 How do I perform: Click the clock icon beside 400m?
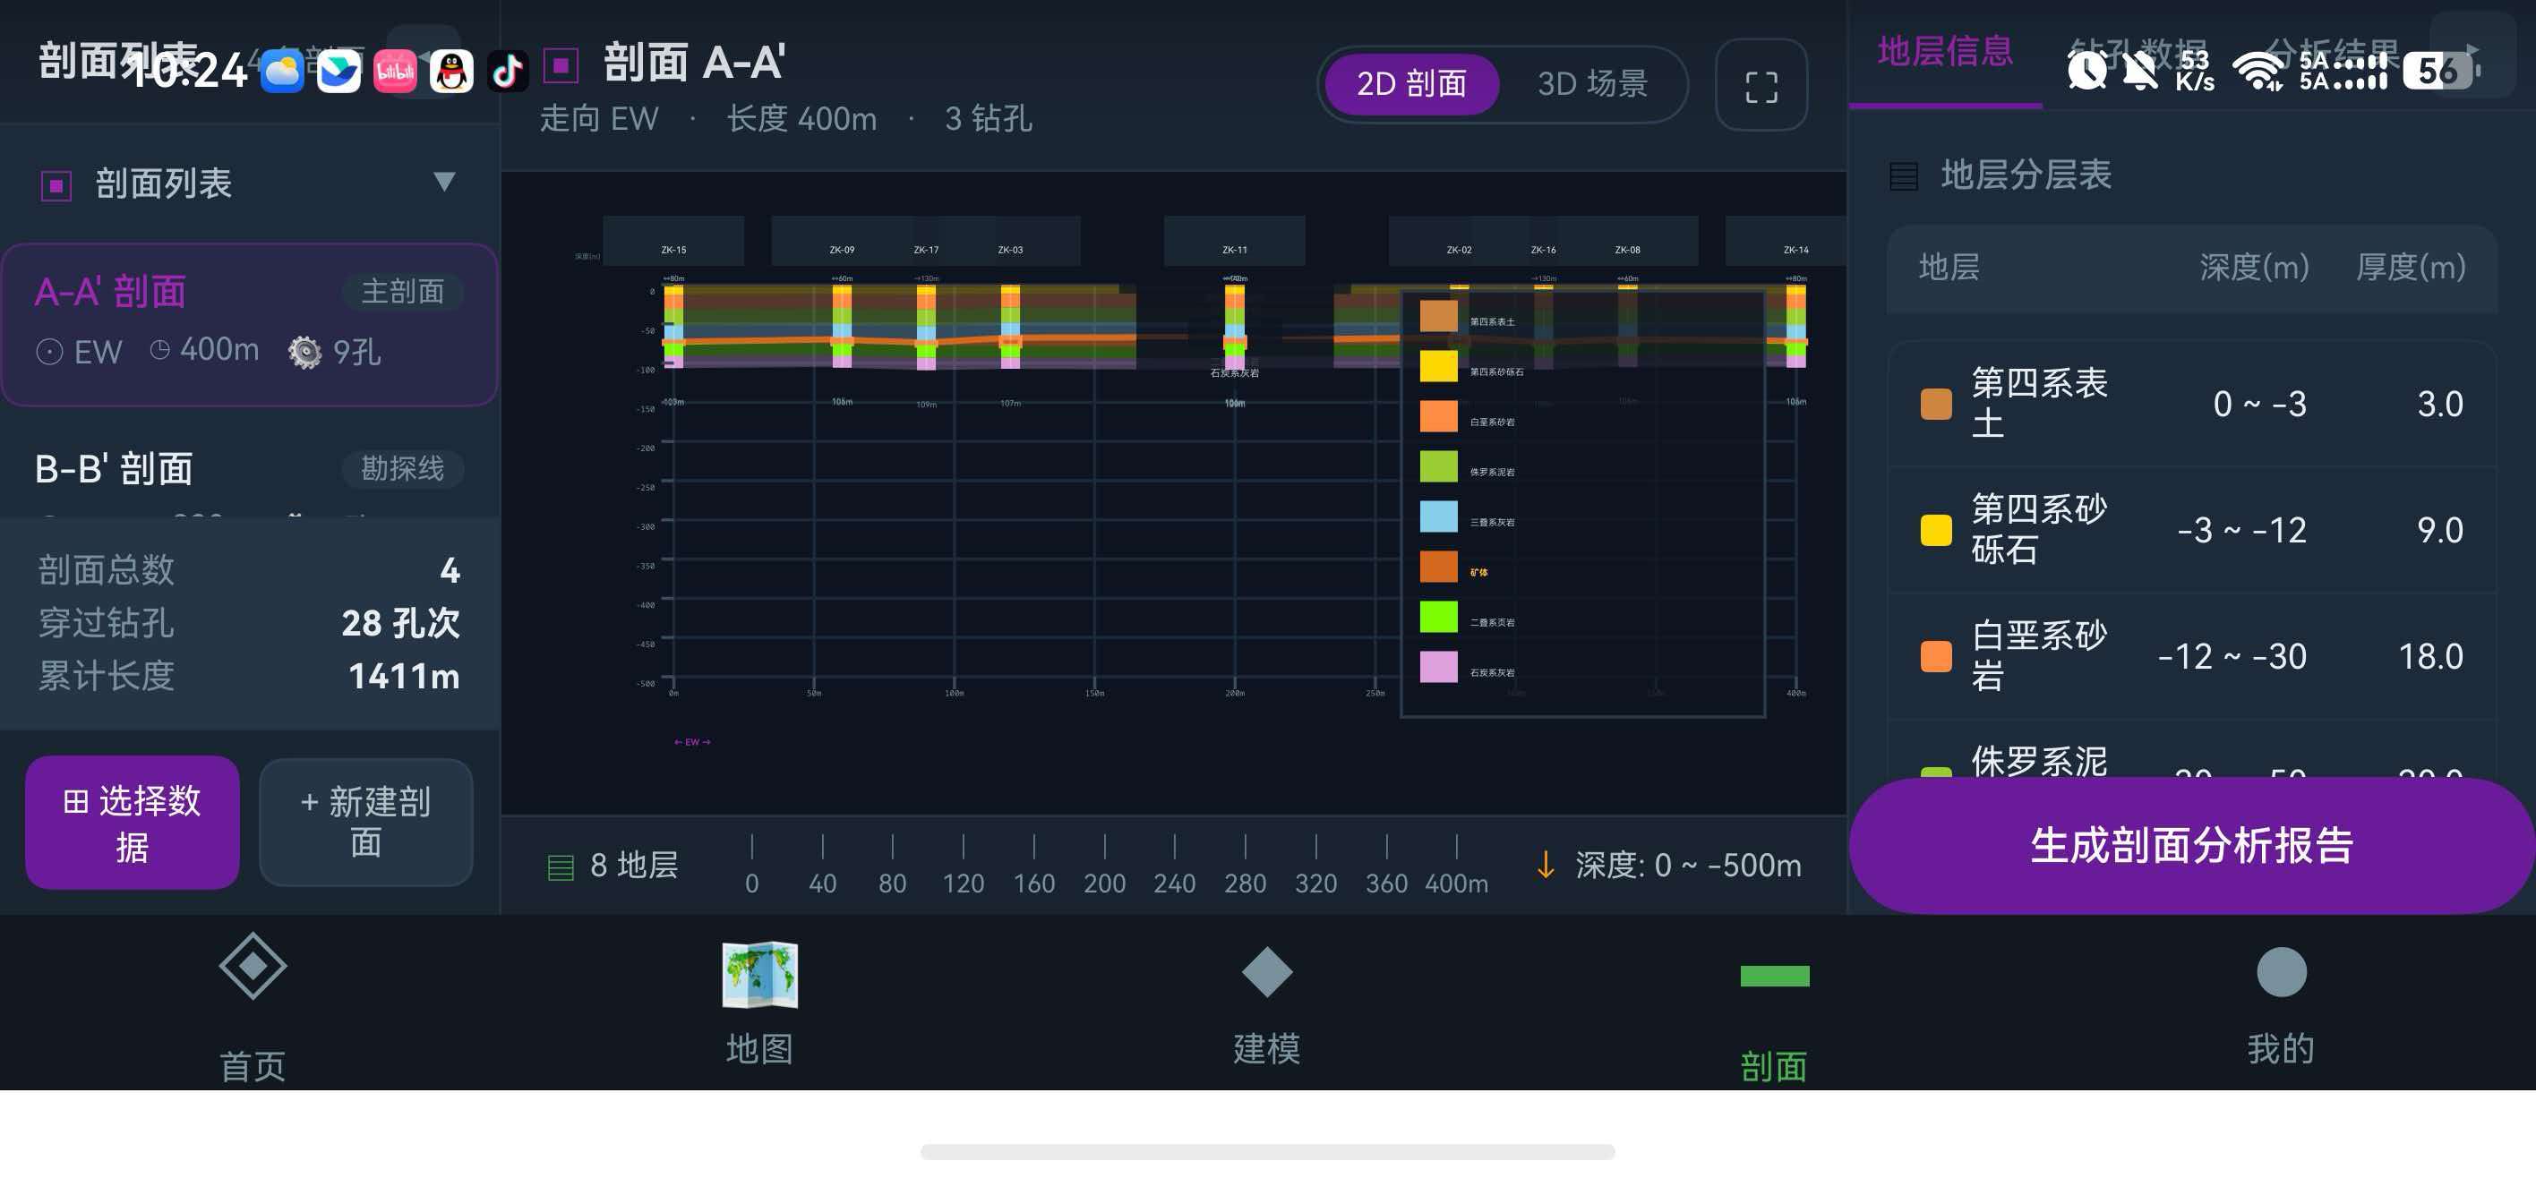pos(159,349)
